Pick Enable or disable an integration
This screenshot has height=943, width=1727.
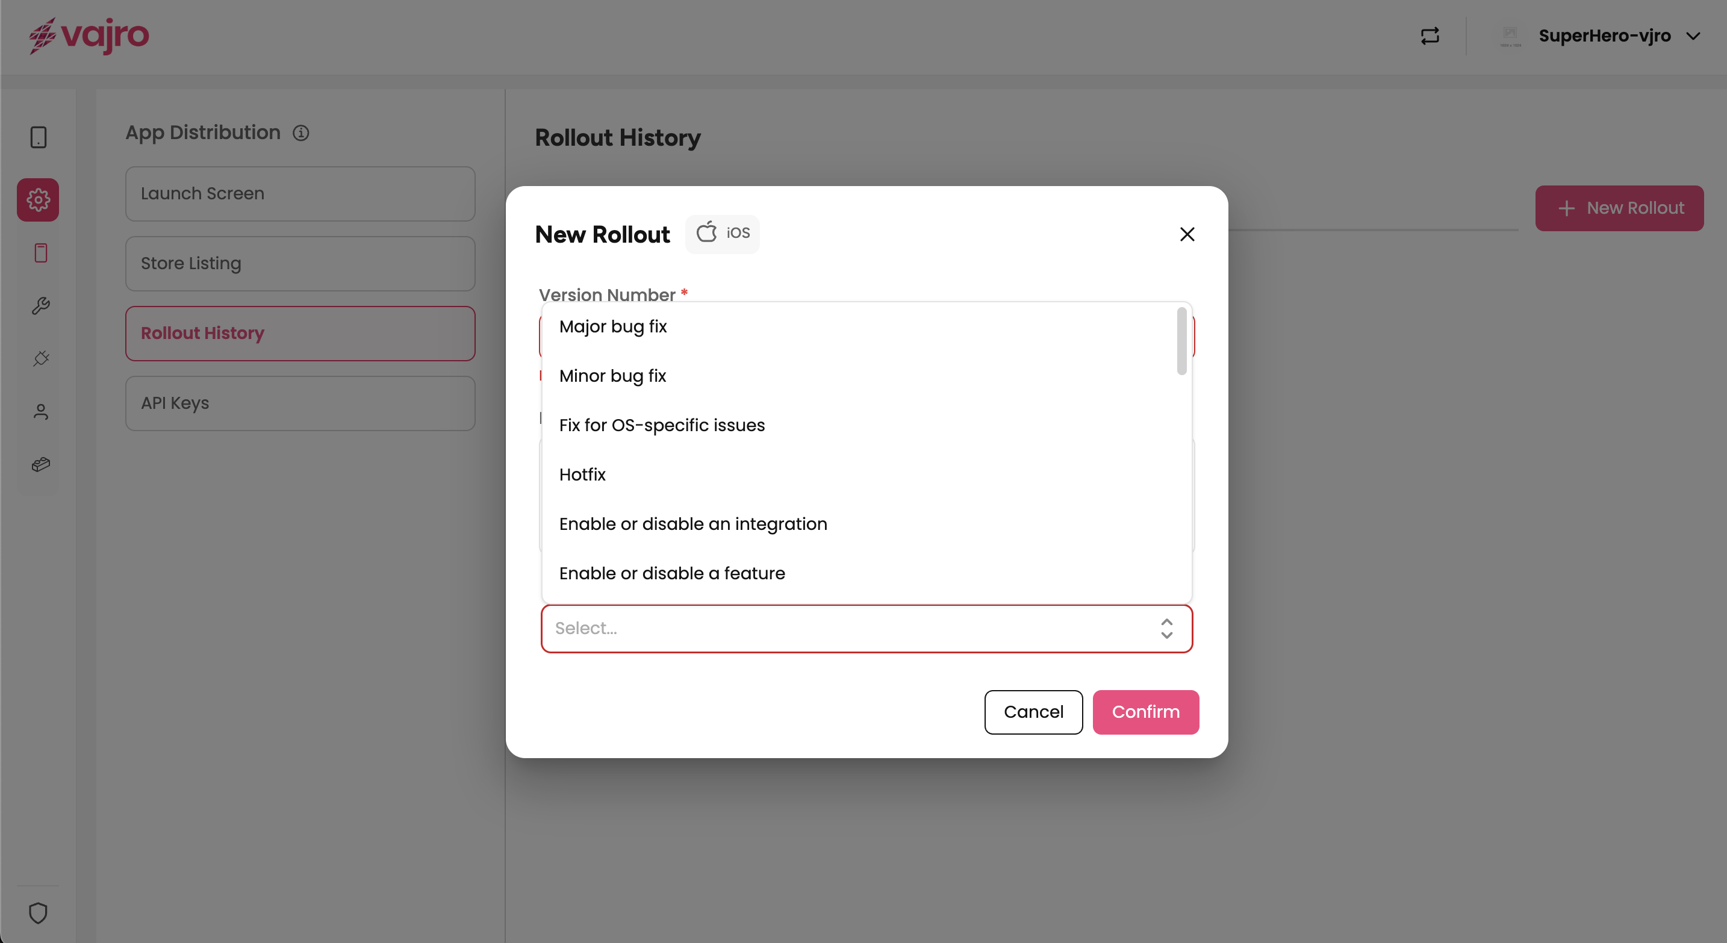point(692,524)
